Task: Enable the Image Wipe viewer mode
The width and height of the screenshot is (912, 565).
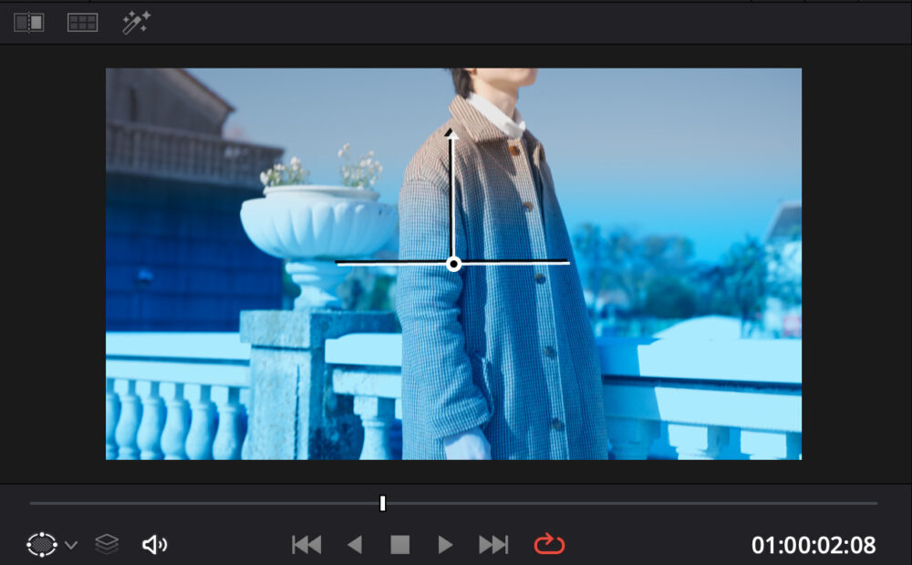Action: (x=28, y=23)
